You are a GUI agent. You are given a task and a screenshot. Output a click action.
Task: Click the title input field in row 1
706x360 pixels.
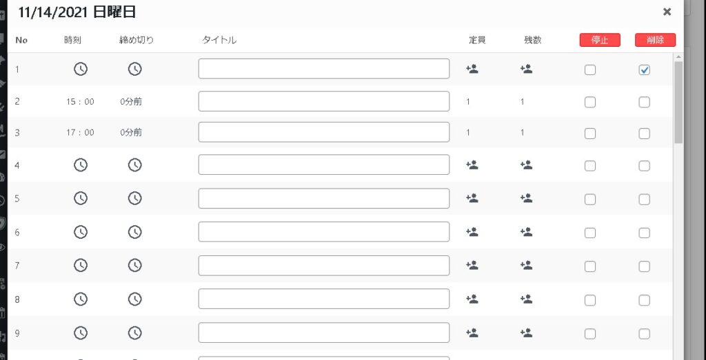(x=324, y=69)
